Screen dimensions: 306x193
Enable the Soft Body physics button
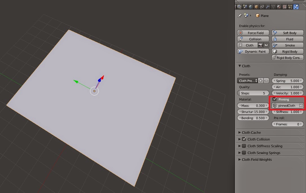tap(287, 33)
